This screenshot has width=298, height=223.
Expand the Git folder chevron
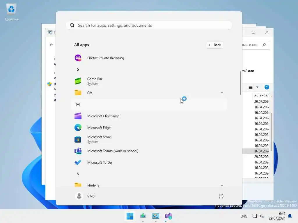click(222, 93)
